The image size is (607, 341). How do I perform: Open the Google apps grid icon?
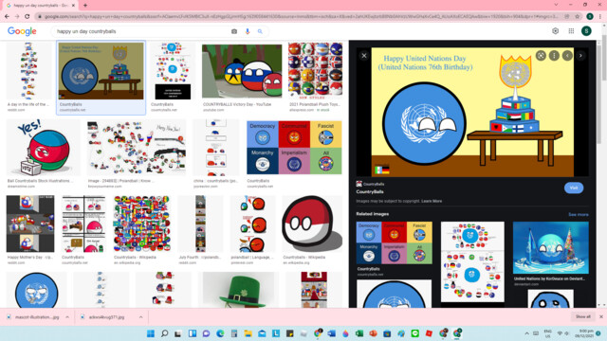pos(571,31)
